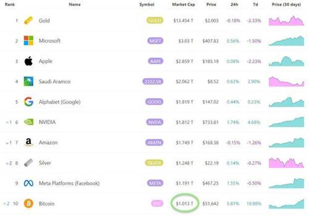Click the NVIDIA logo icon
The height and width of the screenshot is (216, 309).
(x=29, y=122)
